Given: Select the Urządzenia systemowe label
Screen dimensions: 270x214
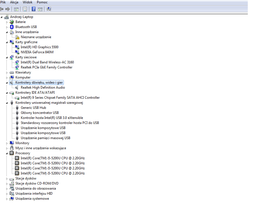Looking at the screenshot, I should pyautogui.click(x=32, y=199).
